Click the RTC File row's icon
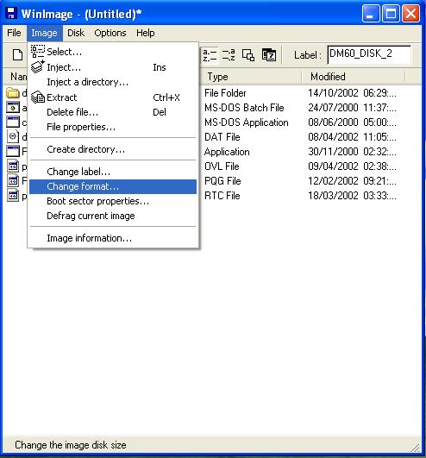 pyautogui.click(x=13, y=196)
